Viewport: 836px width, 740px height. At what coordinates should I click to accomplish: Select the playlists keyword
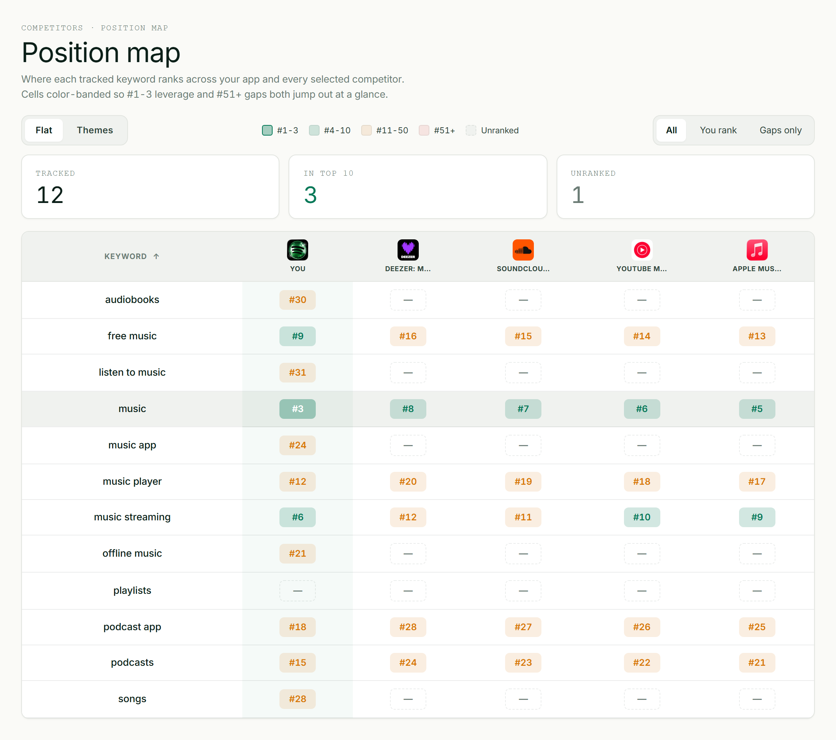point(132,591)
